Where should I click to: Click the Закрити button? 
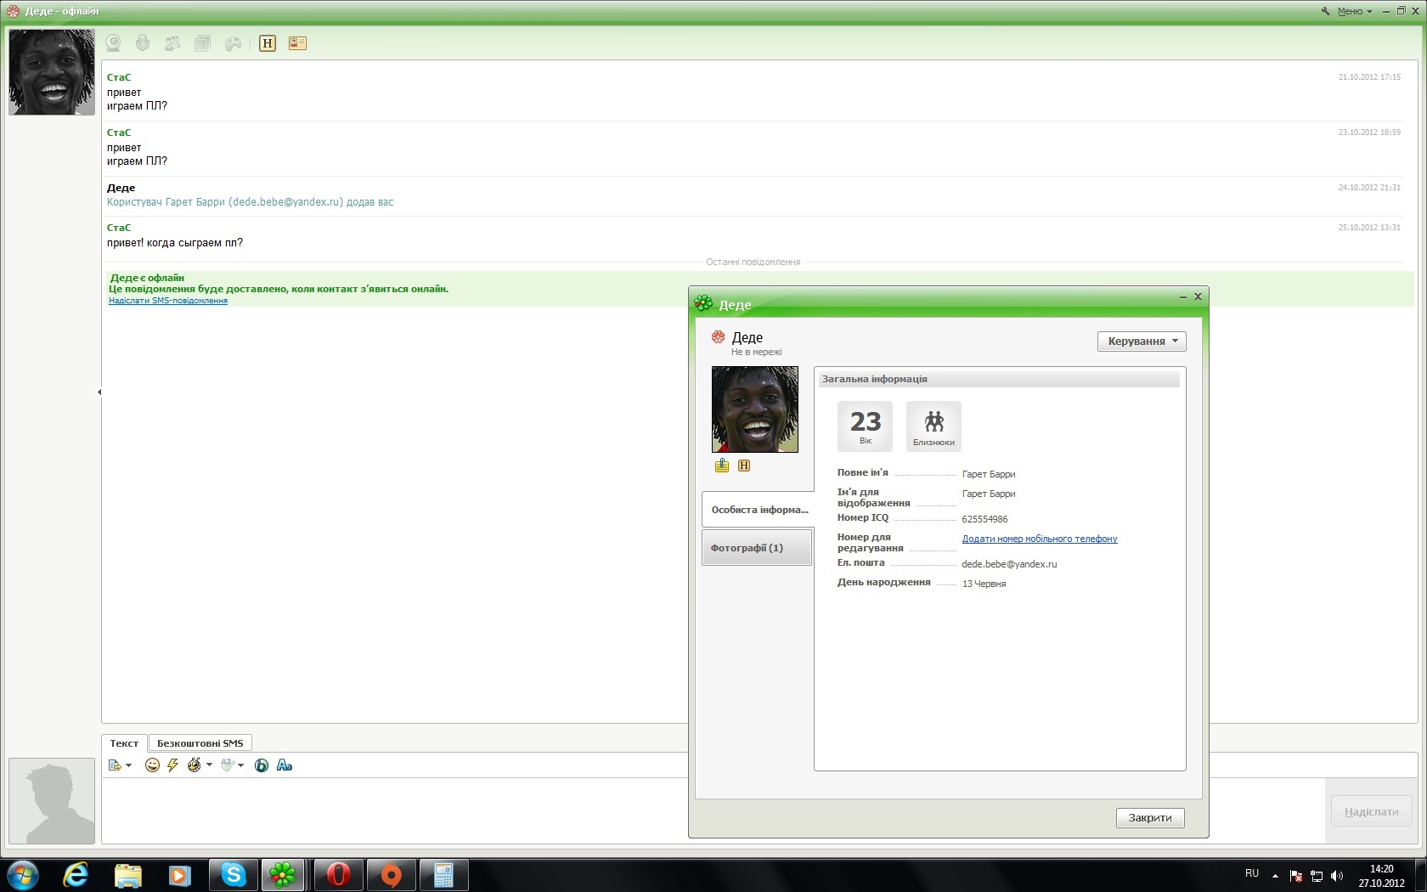click(1150, 817)
